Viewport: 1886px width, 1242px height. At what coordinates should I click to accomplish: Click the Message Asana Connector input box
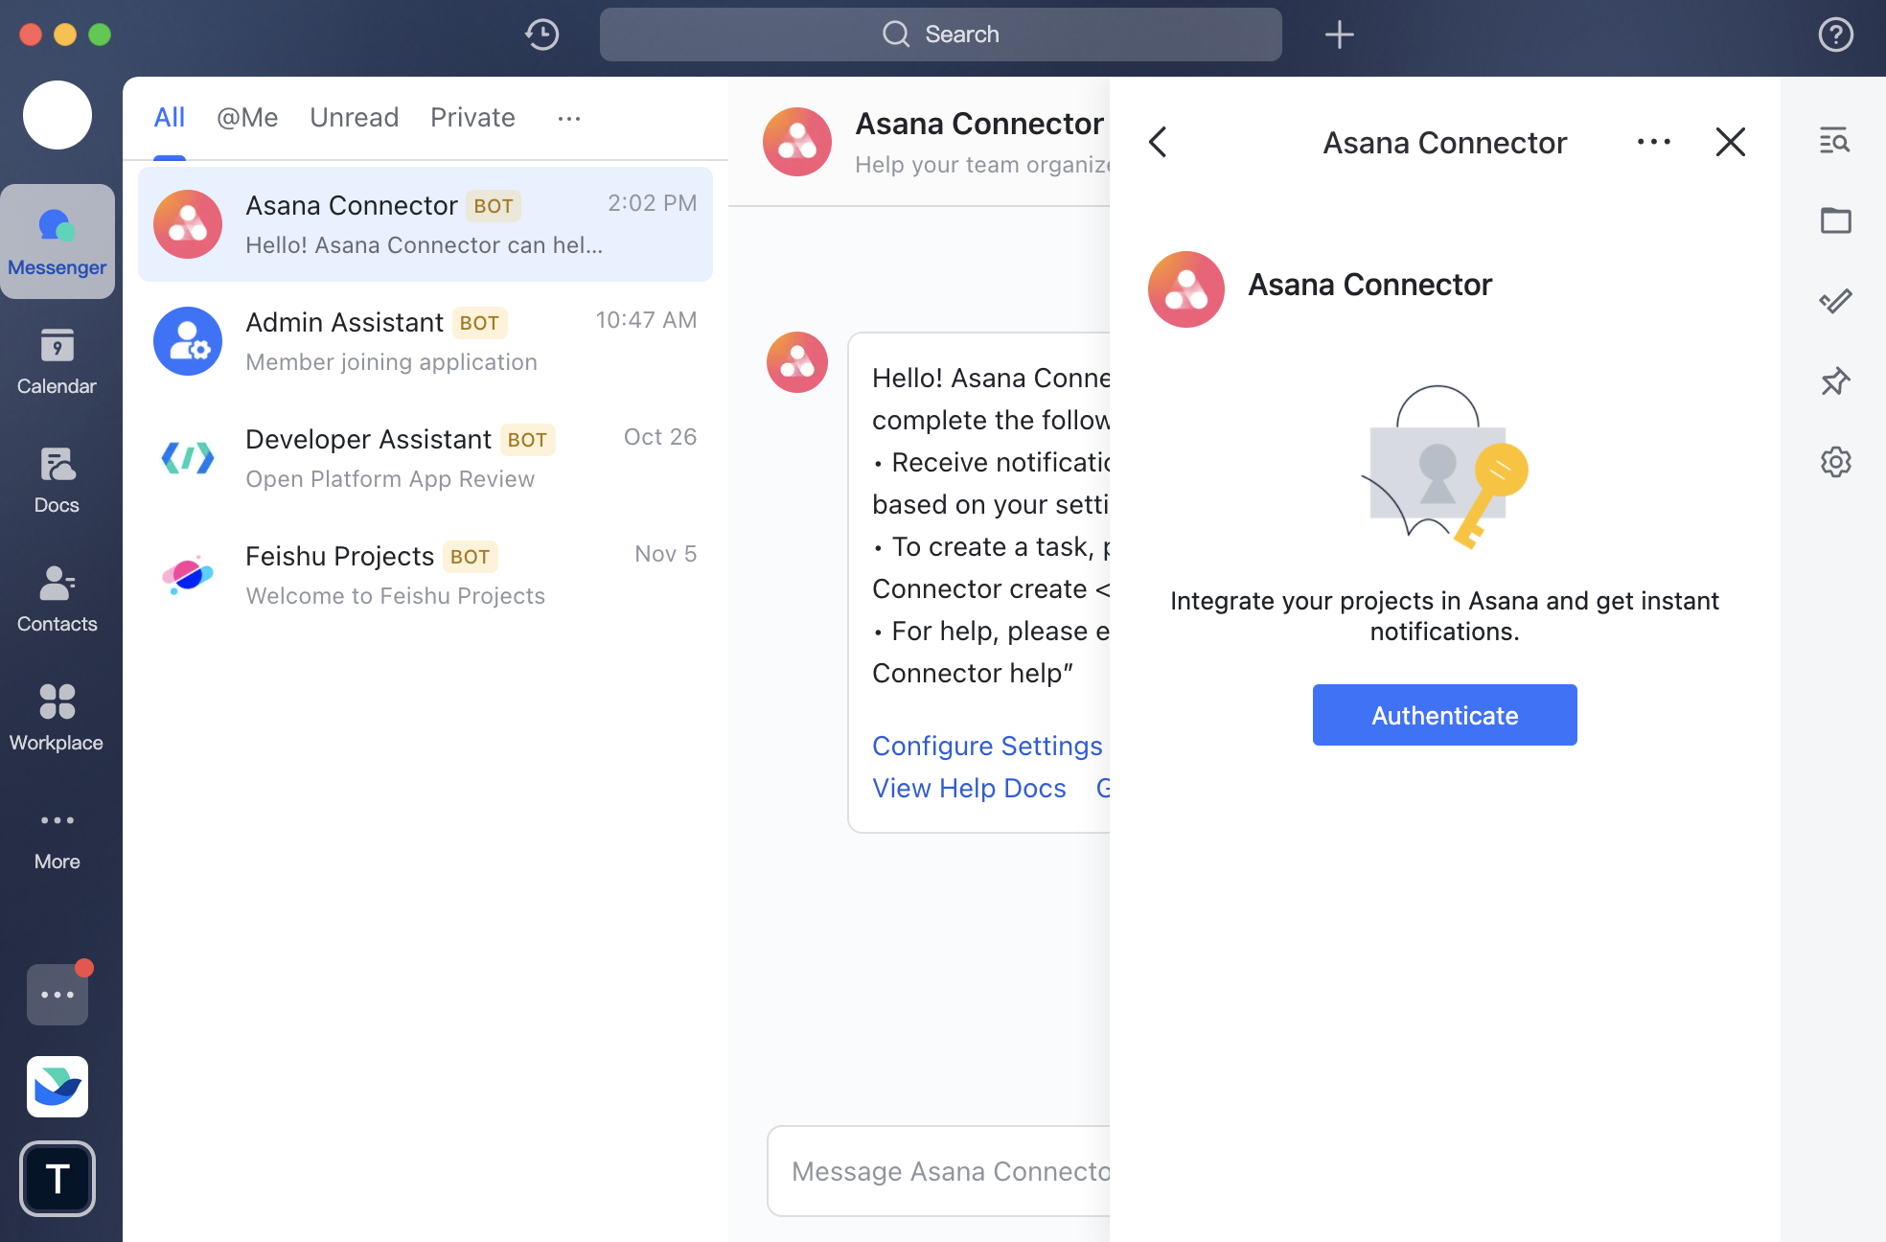coord(939,1171)
